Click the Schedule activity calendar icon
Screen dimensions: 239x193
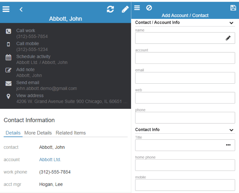[x=8, y=57]
